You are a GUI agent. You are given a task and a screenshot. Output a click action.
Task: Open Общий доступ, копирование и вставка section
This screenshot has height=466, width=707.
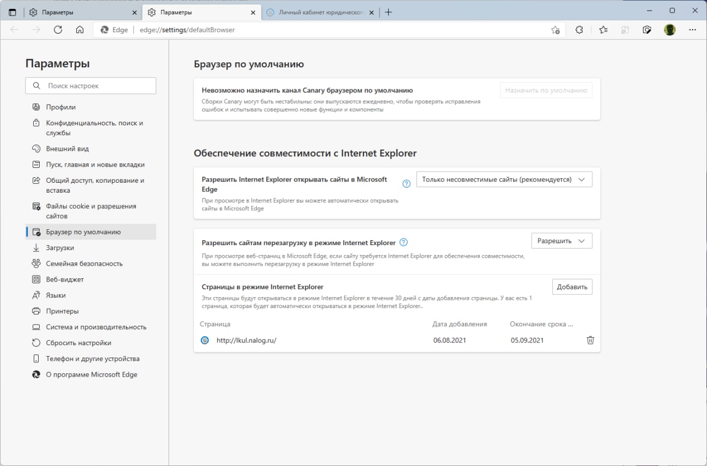(91, 186)
